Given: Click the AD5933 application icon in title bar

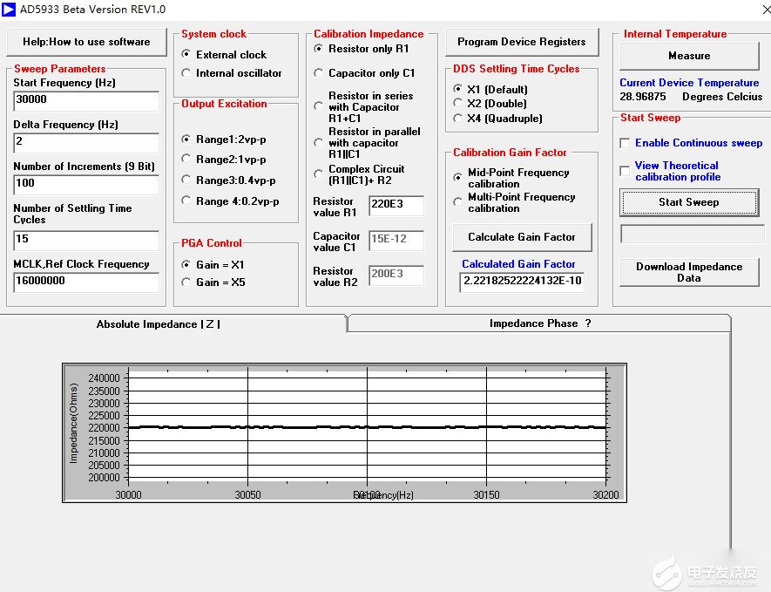Looking at the screenshot, I should (x=9, y=10).
